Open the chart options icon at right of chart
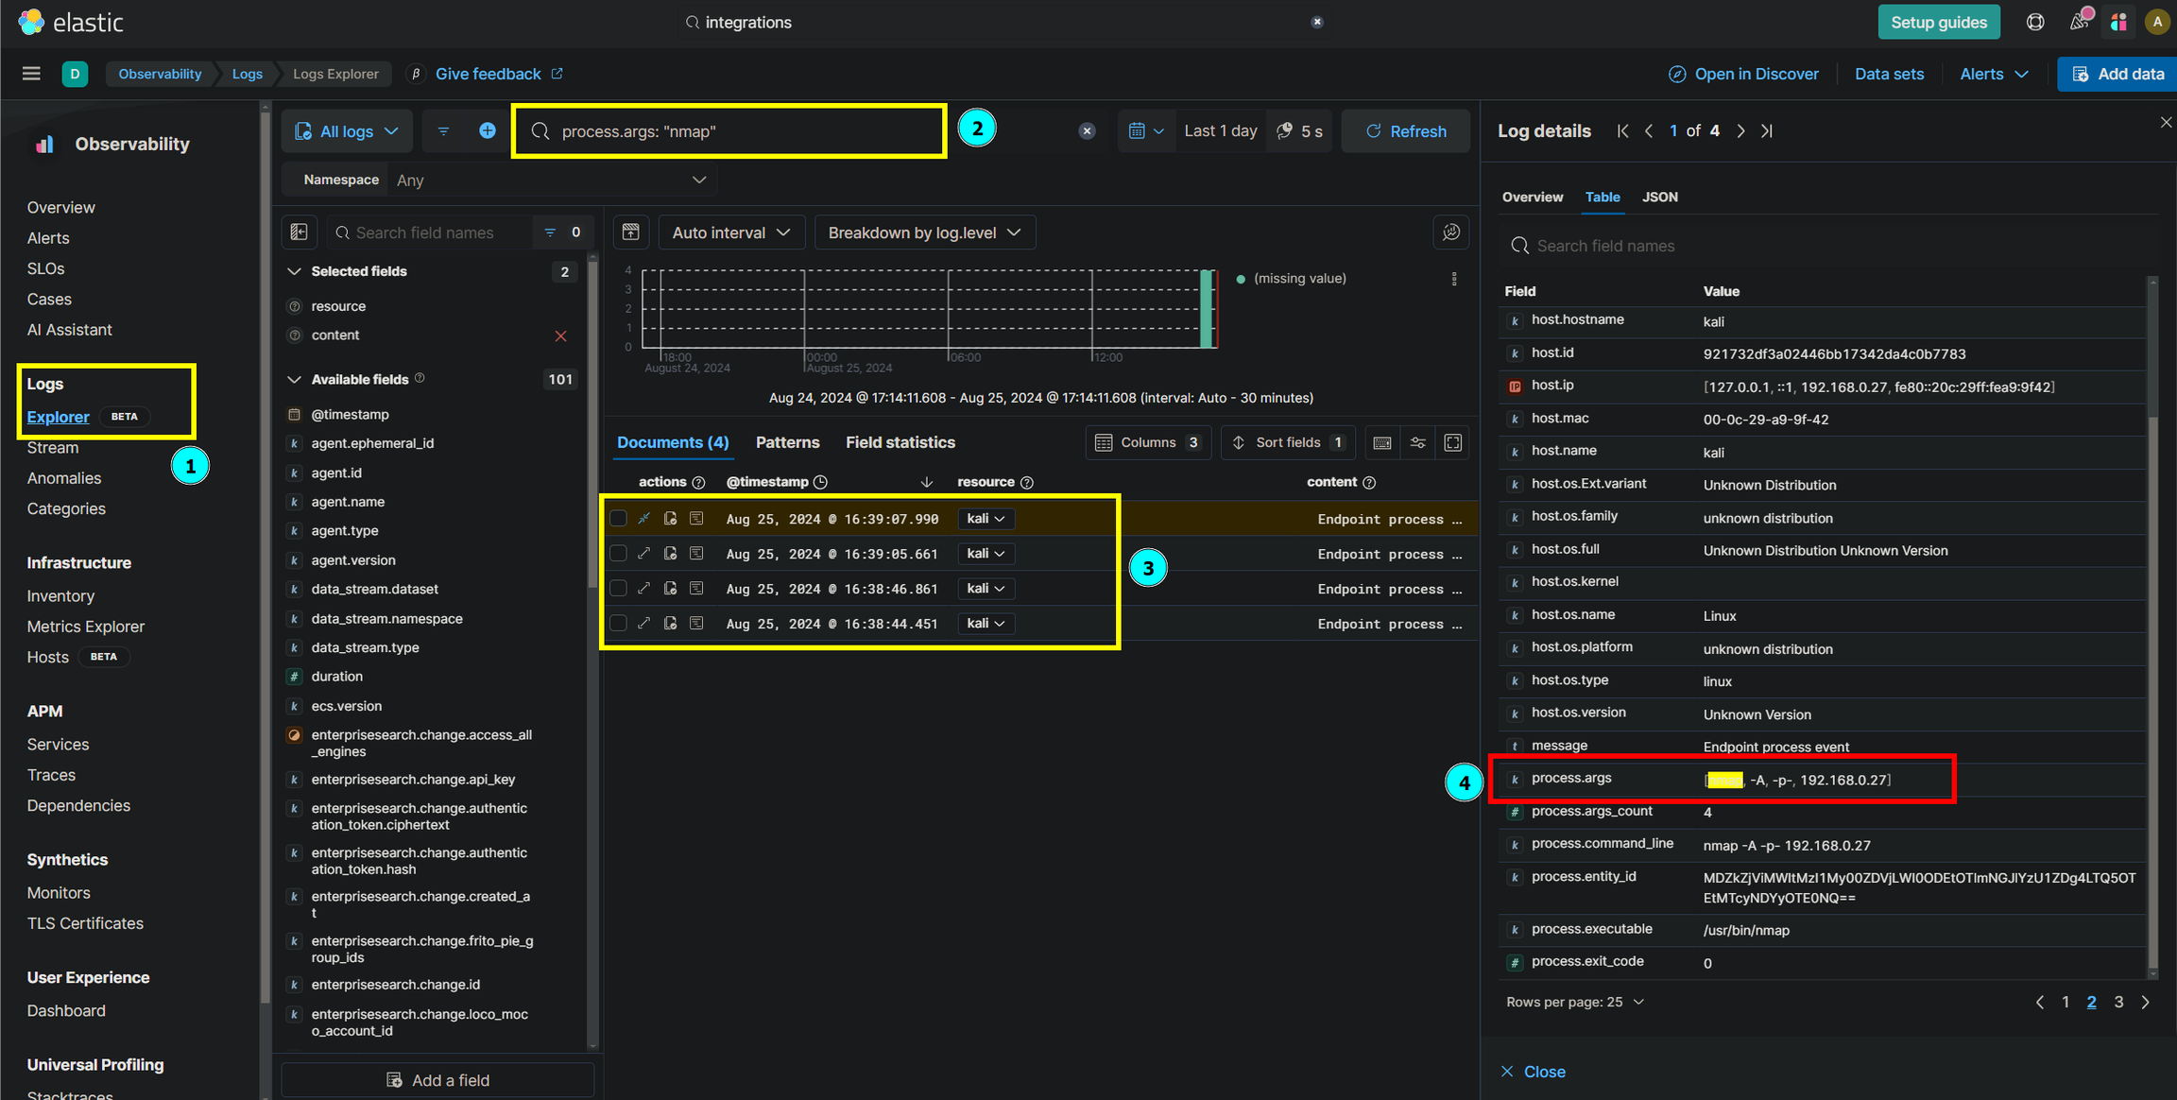Viewport: 2177px width, 1100px height. (1451, 232)
